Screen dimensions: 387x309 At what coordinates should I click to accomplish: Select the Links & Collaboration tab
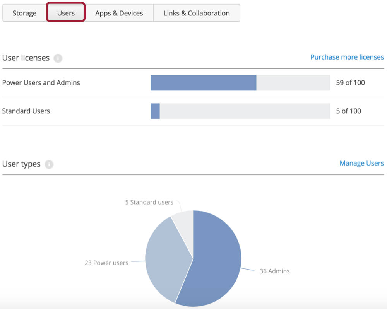click(x=197, y=13)
